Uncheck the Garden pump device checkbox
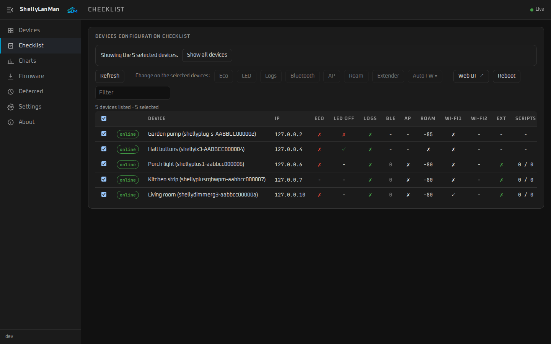 (104, 134)
